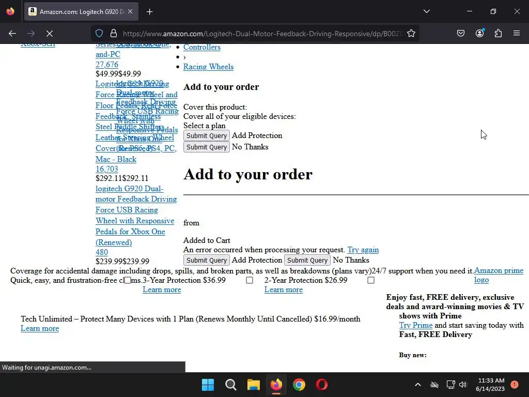529x397 pixels.
Task: Open a new tab with the plus button
Action: coord(150,12)
